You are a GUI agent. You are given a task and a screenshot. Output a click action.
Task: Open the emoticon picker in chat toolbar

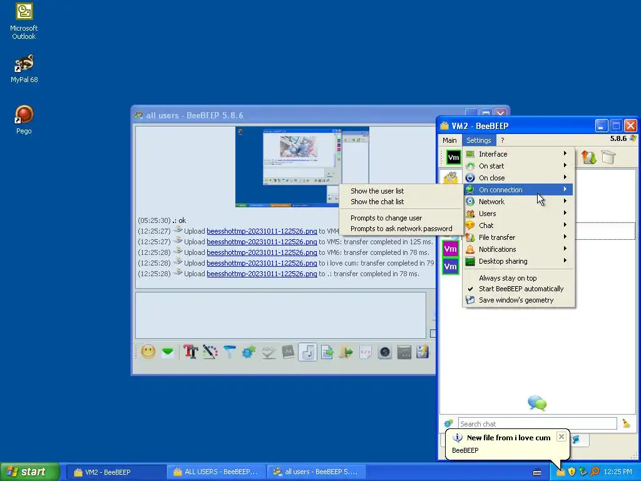[148, 352]
